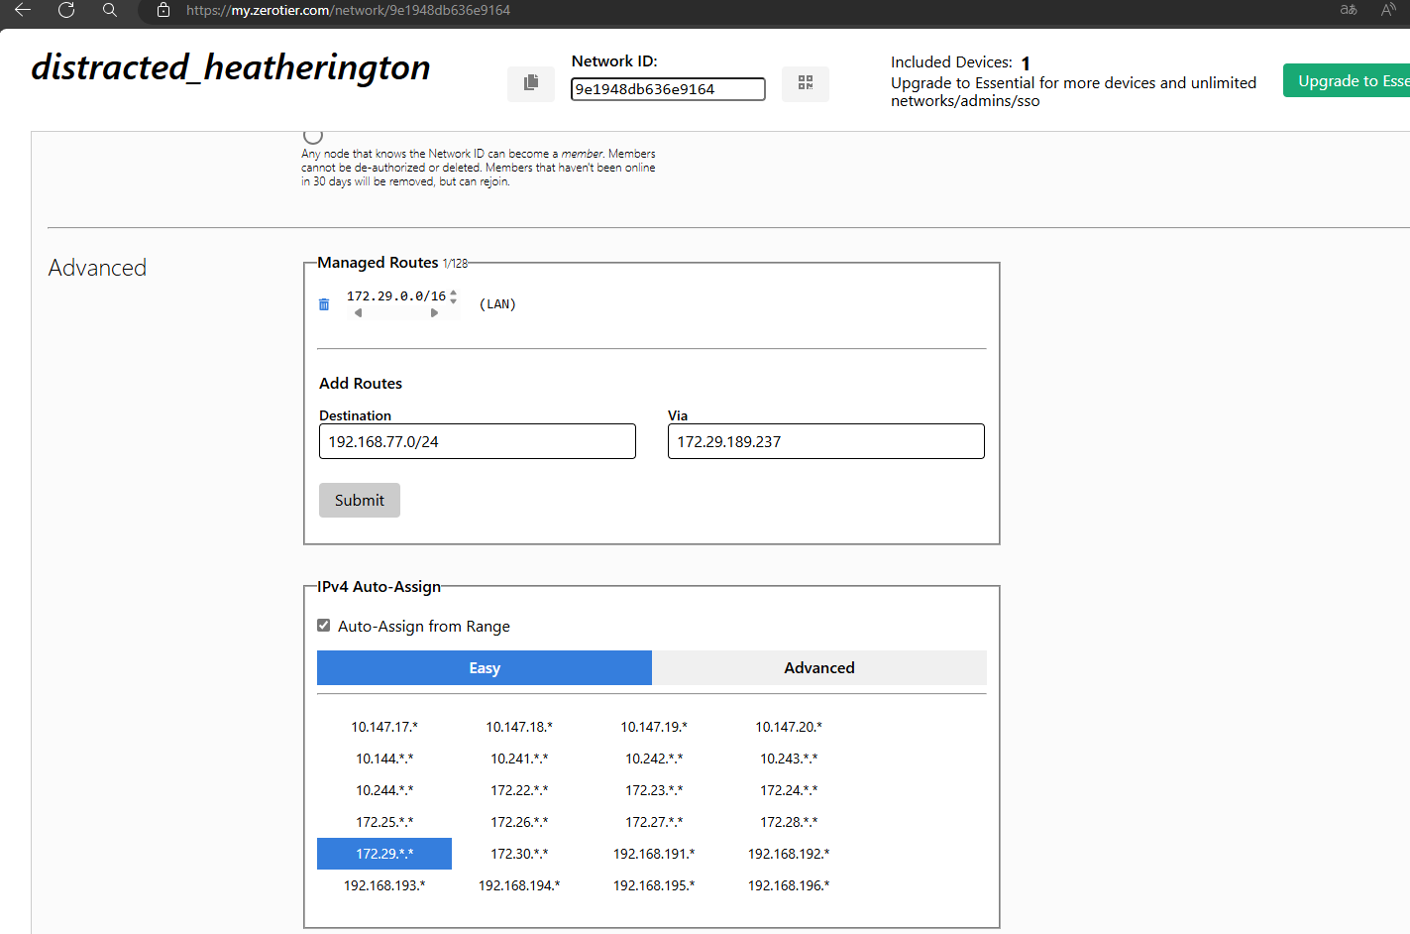The width and height of the screenshot is (1410, 934).
Task: Open the read aloud icon in address bar
Action: coord(1388,10)
